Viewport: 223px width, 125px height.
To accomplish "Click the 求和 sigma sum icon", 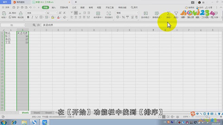I will 169,13.
